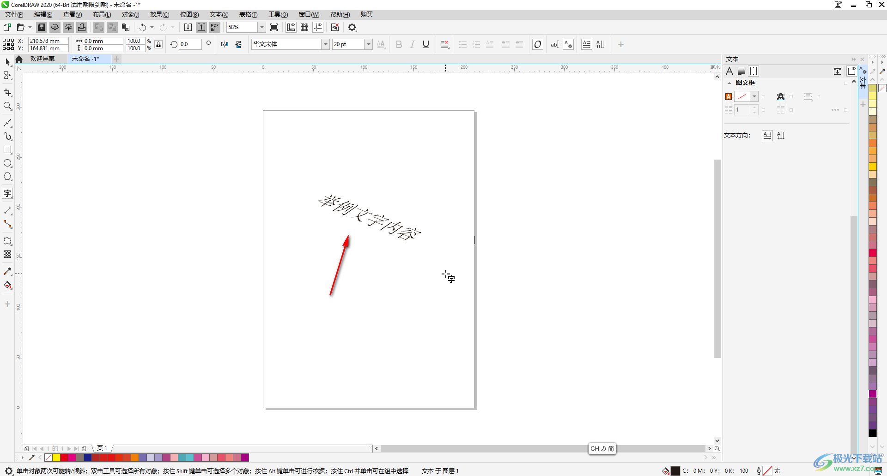Switch to the 欢迎屏幕 tab
Viewport: 887px width, 476px height.
click(x=43, y=59)
